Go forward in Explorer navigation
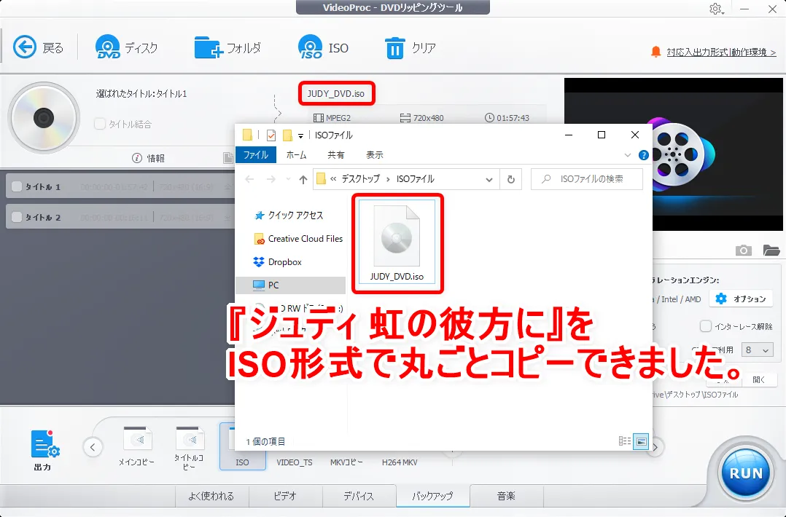Image resolution: width=786 pixels, height=517 pixels. 271,179
